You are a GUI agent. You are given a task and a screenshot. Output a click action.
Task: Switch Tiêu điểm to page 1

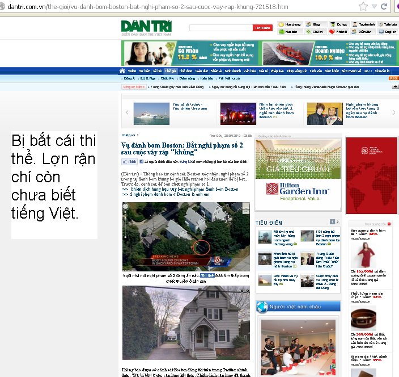click(332, 222)
